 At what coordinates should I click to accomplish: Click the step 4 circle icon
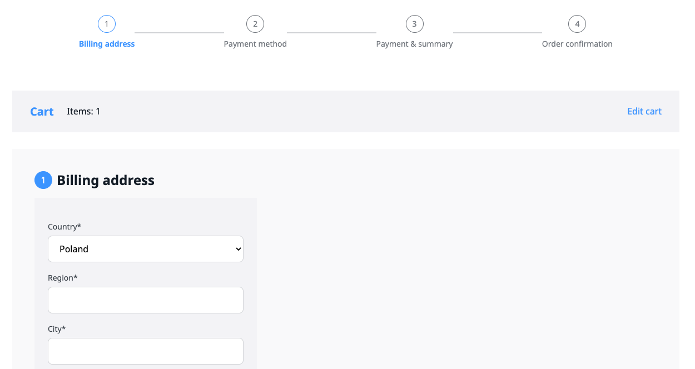(x=577, y=24)
